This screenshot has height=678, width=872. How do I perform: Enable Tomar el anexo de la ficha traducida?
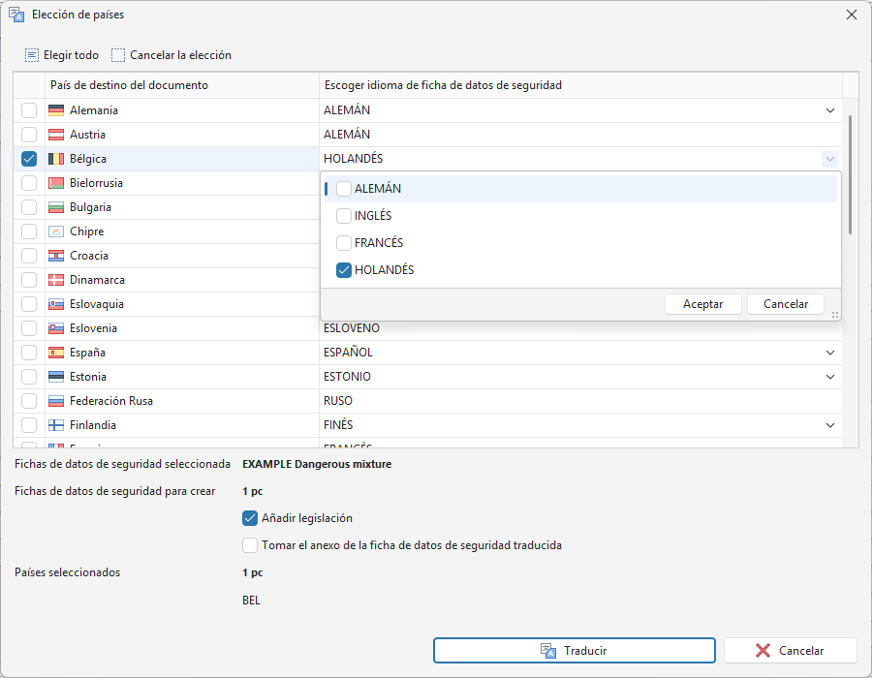pos(250,545)
